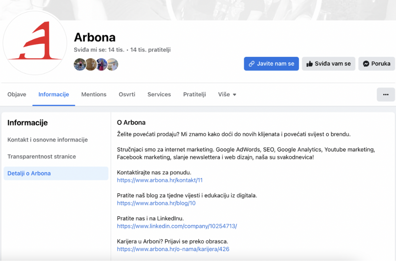Click the 'O Arbona' heading
Viewport: 396px width, 261px height.
(131, 123)
